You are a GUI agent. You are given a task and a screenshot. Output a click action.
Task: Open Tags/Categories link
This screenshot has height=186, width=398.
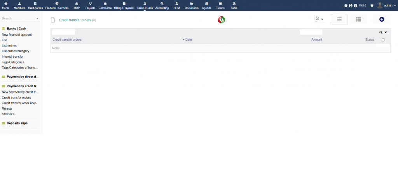coord(13,62)
